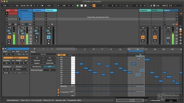Viewport: 184px width, 103px height.
Task: Open the 1 Bar quantization menu
Action: point(50,5)
